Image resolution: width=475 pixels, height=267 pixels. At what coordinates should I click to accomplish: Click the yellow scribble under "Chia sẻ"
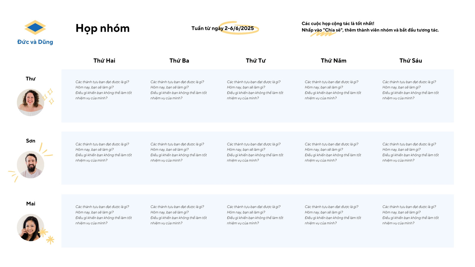[323, 34]
